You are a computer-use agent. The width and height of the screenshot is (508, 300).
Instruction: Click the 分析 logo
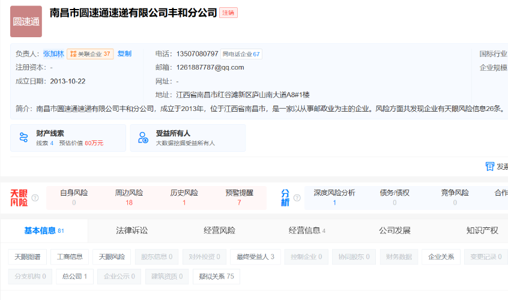(x=285, y=198)
